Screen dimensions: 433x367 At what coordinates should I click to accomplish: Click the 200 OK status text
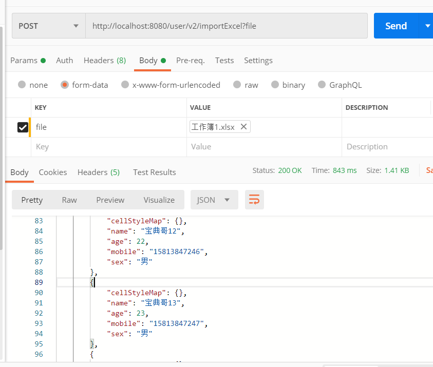point(290,170)
